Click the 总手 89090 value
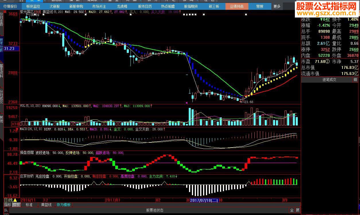Image resolution: width=360 pixels, height=215 pixels. coord(324,31)
